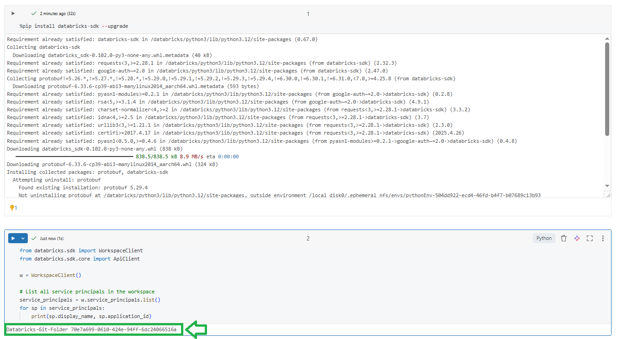Click the cell number '2' label
617x339 pixels.
pos(308,238)
